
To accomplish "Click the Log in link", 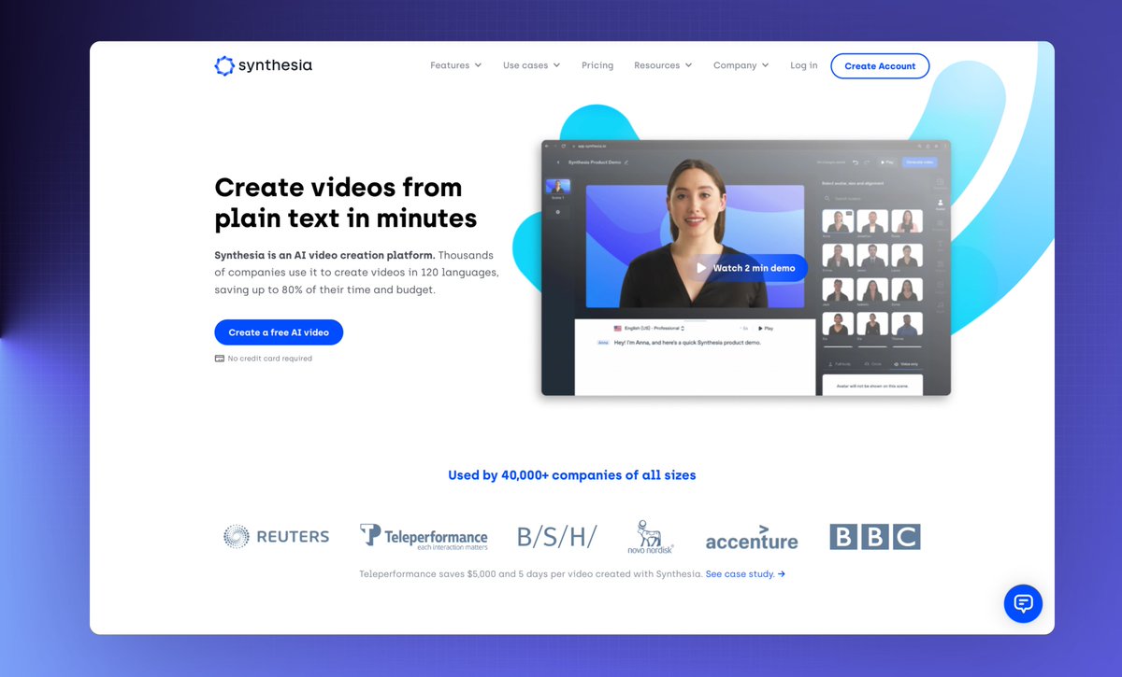I will click(x=803, y=65).
